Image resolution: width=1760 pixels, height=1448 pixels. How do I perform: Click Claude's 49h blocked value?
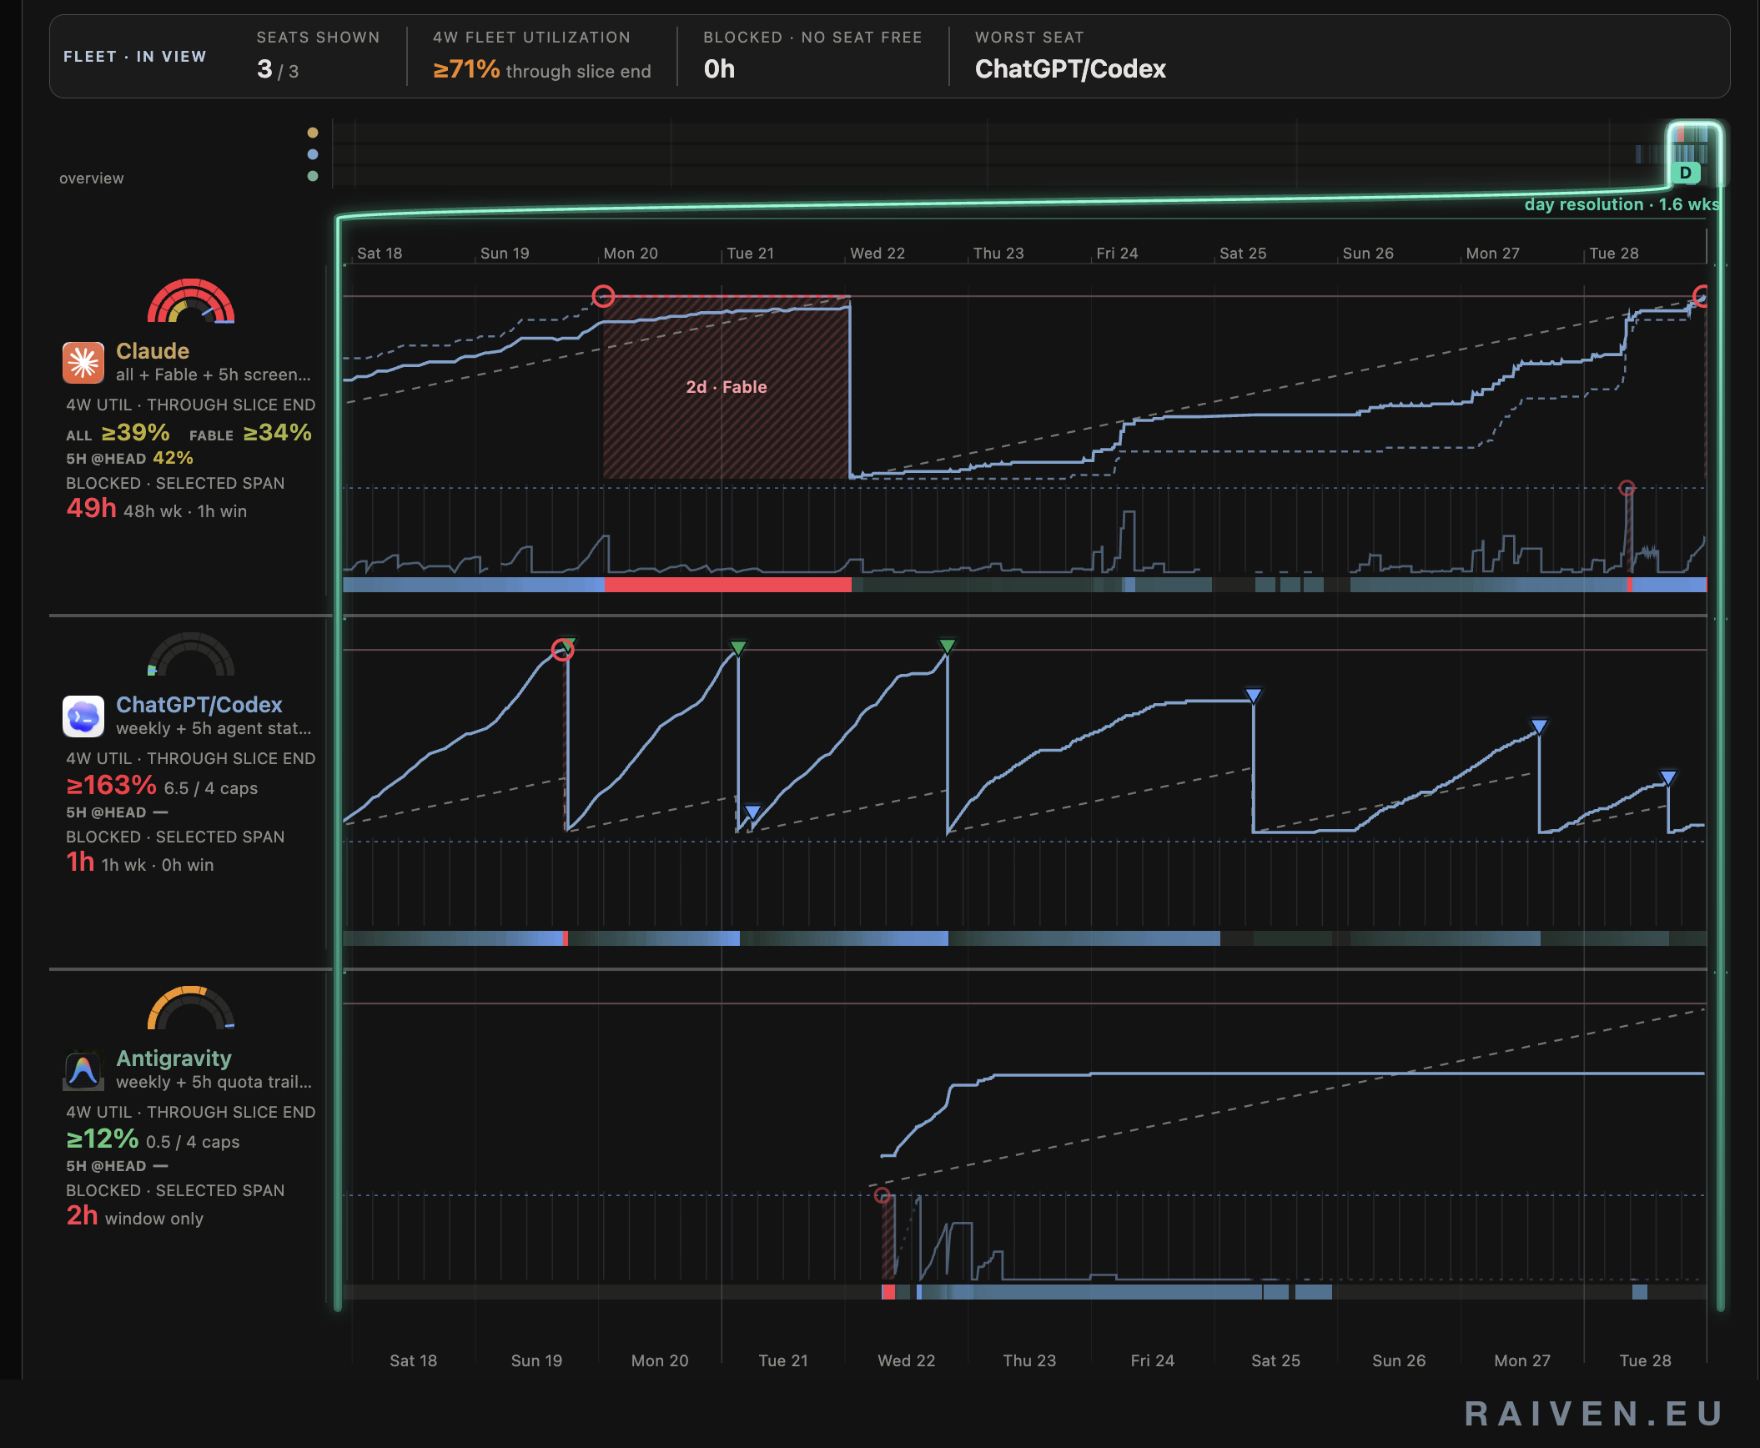tap(91, 508)
